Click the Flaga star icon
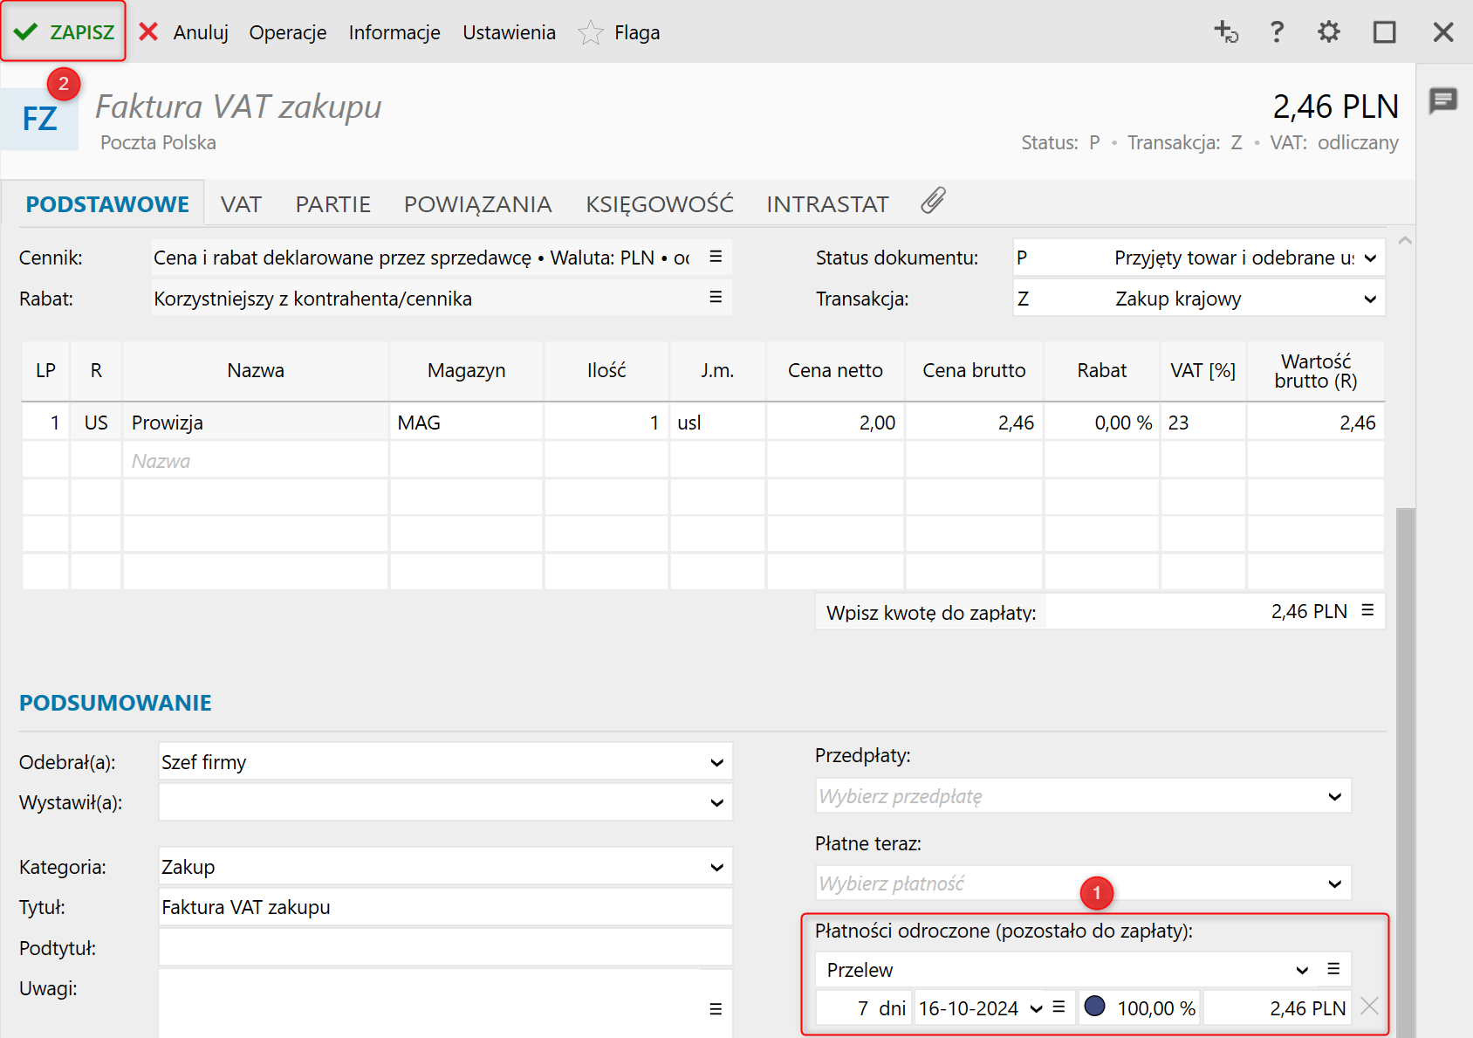 (591, 33)
